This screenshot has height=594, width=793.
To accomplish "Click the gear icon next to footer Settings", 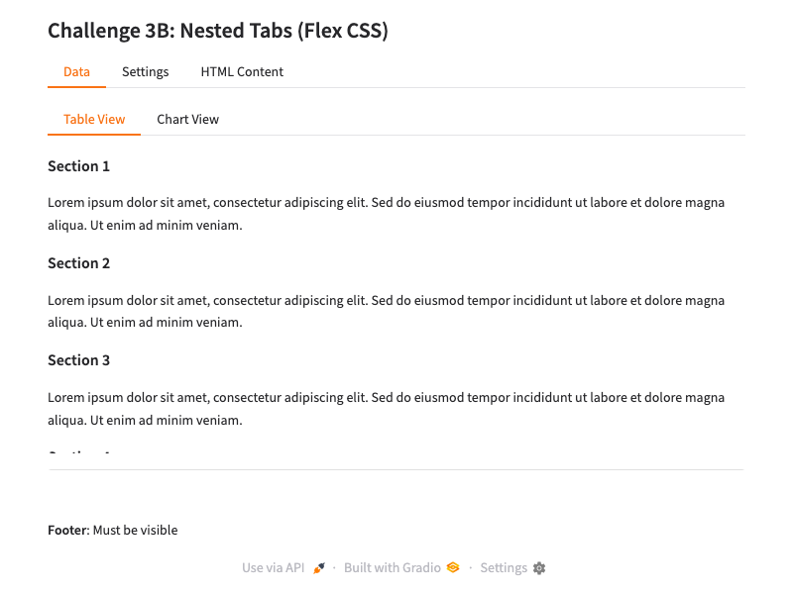I will 539,568.
